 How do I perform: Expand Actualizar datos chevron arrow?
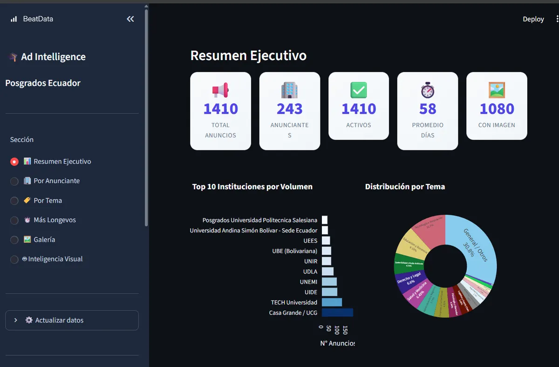tap(16, 320)
